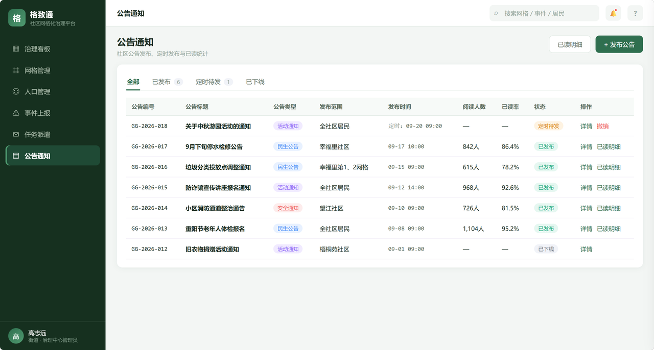Open 治理看板 in the sidebar
This screenshot has height=350, width=654.
tap(53, 49)
